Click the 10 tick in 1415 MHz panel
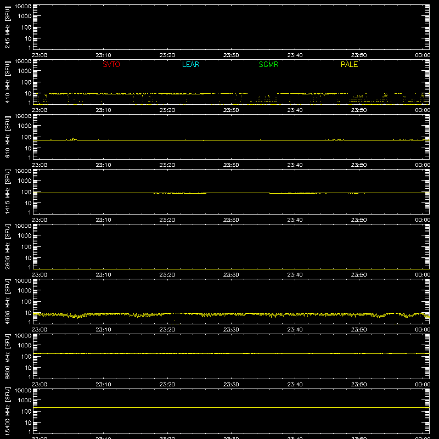Screen dimensions: 439x439 click(28, 203)
